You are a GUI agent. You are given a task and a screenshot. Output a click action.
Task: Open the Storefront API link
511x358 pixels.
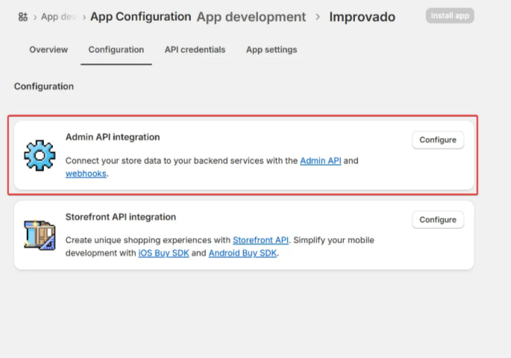[x=260, y=240]
